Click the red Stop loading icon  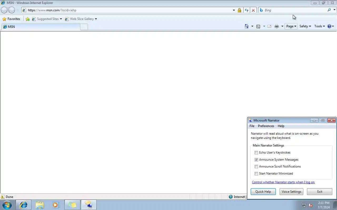pyautogui.click(x=253, y=10)
